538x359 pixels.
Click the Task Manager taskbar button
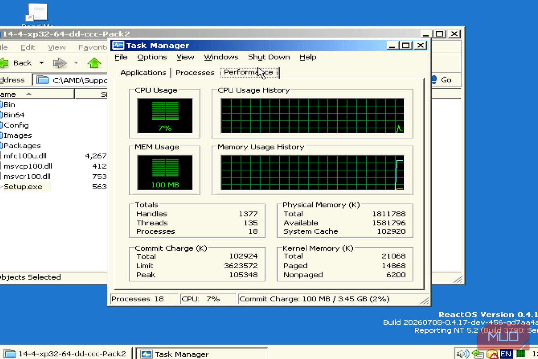click(201, 354)
